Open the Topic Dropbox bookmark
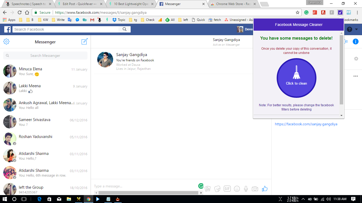362x203 pixels. point(119,20)
